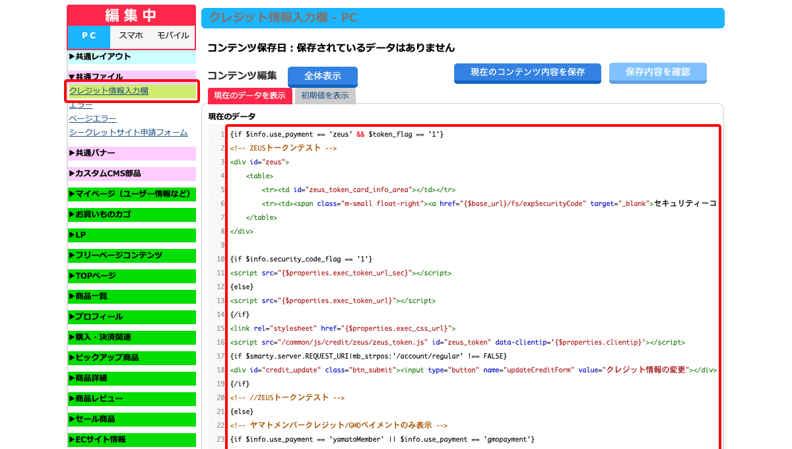The width and height of the screenshot is (792, 449).
Task: Click the 全体表示 button
Action: [323, 77]
